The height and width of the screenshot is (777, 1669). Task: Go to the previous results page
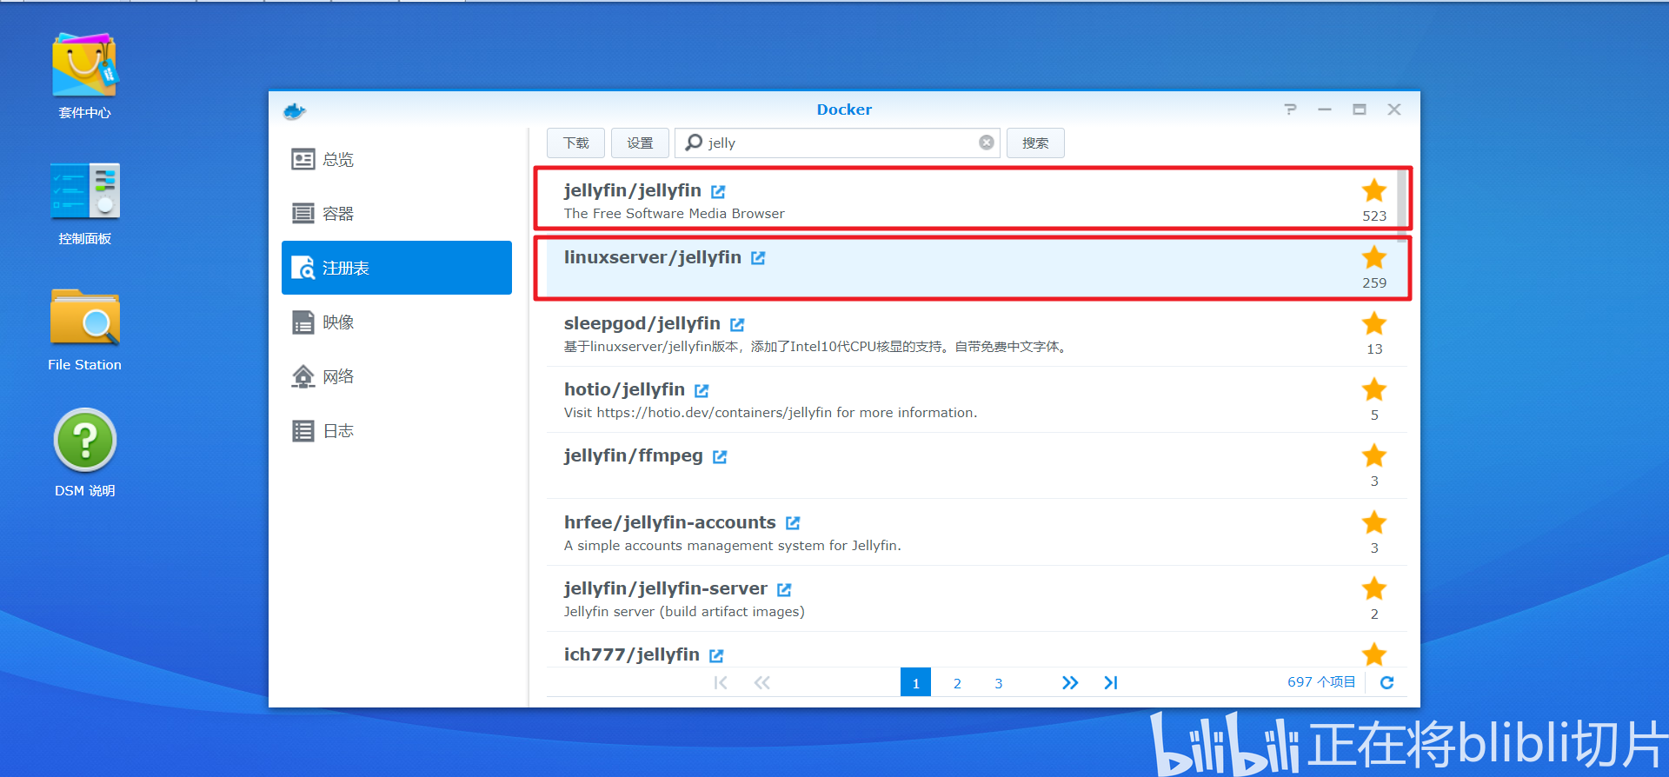click(762, 682)
